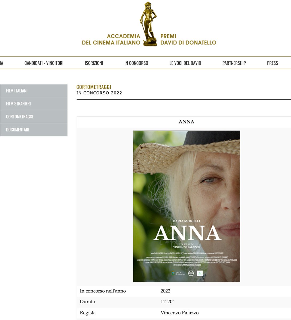Open Documentari in the sidebar

point(34,130)
